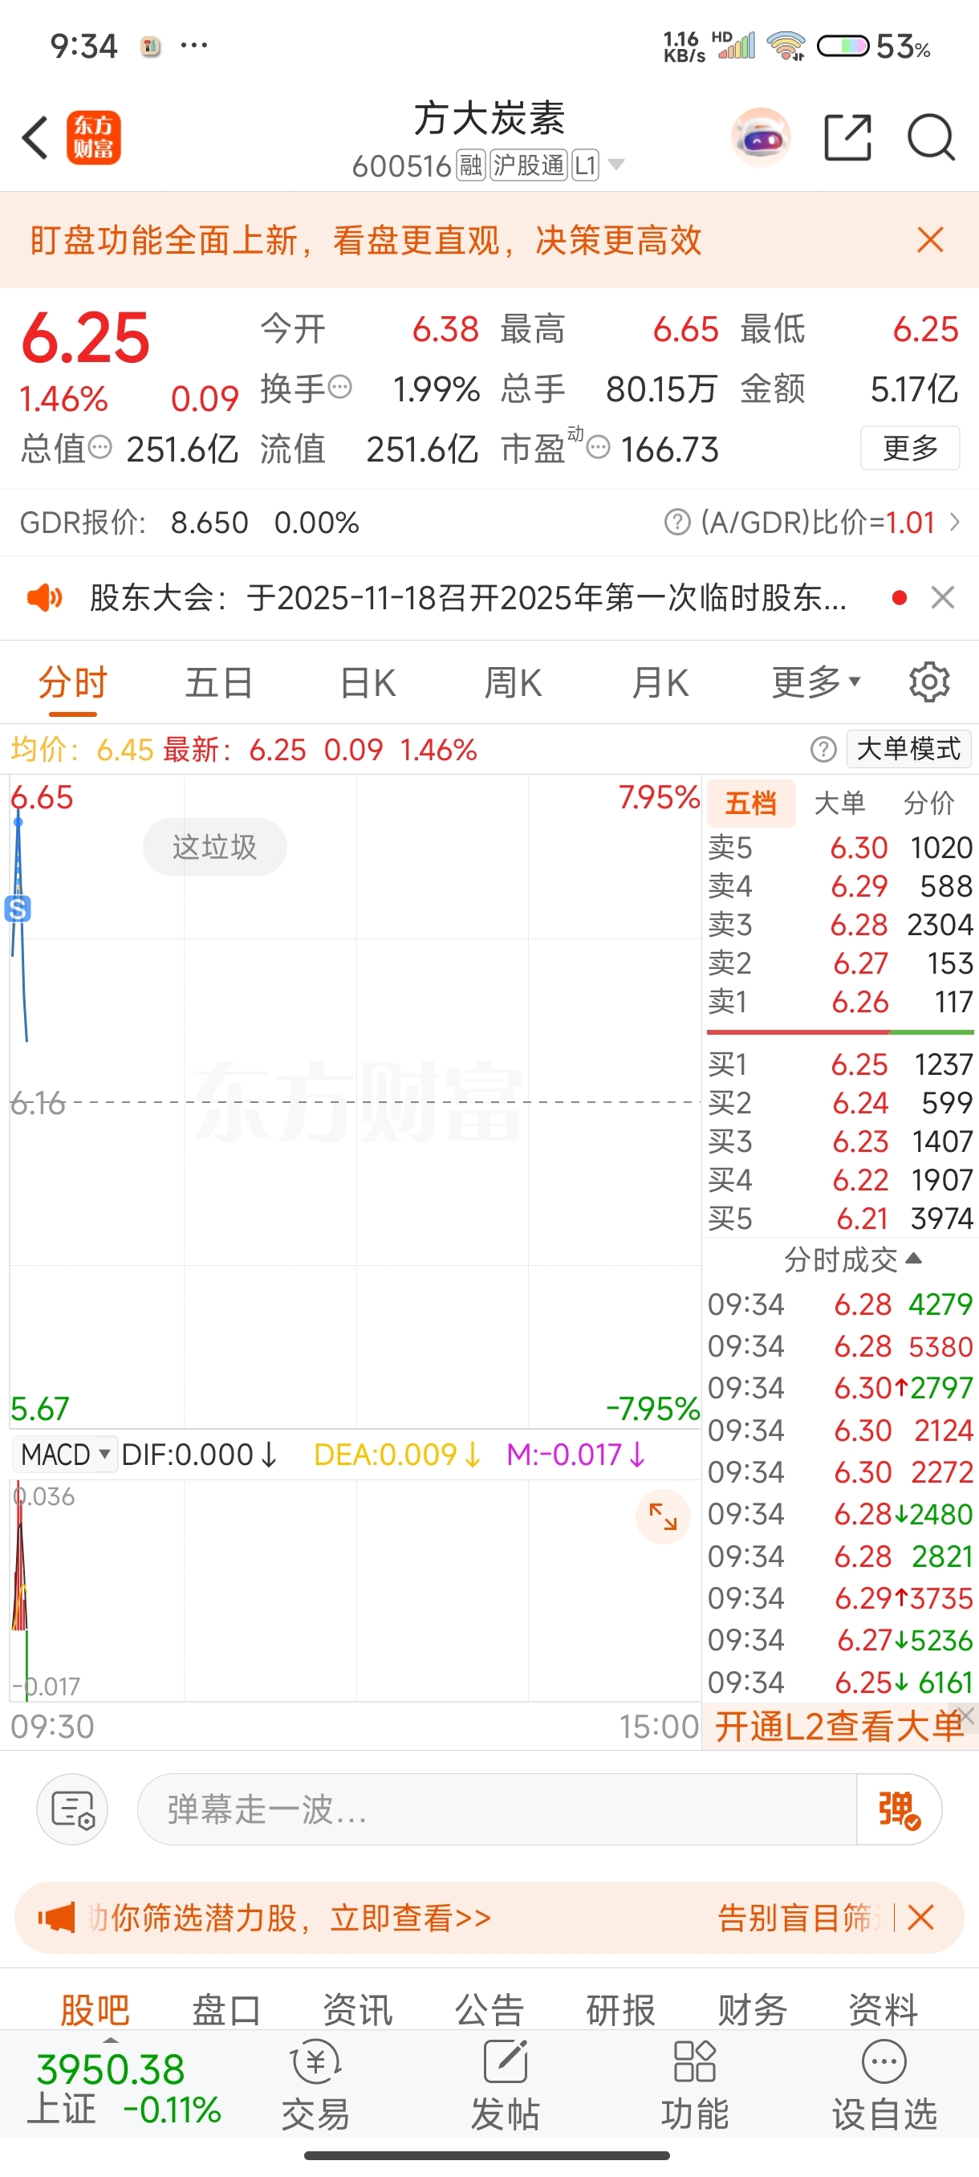The width and height of the screenshot is (979, 2177).
Task: Switch to 周K chart tab
Action: 513,682
